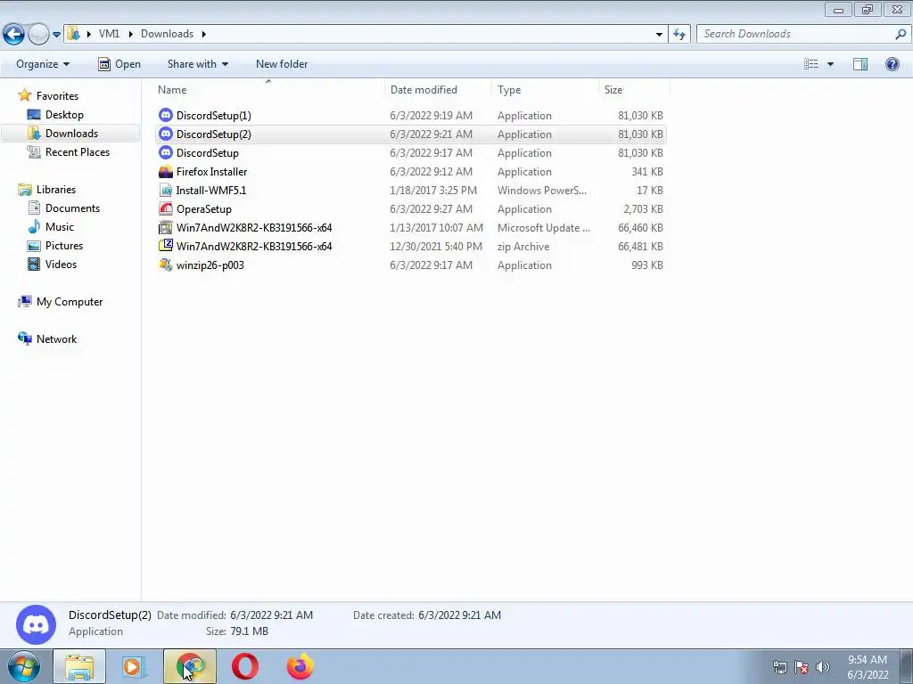Click the large Discord icon in details pane
The image size is (913, 684).
pos(36,624)
